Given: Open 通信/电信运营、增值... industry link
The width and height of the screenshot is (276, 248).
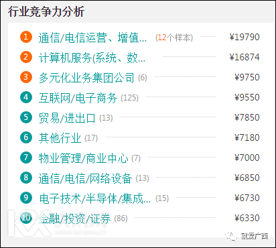Looking at the screenshot, I should (92, 38).
